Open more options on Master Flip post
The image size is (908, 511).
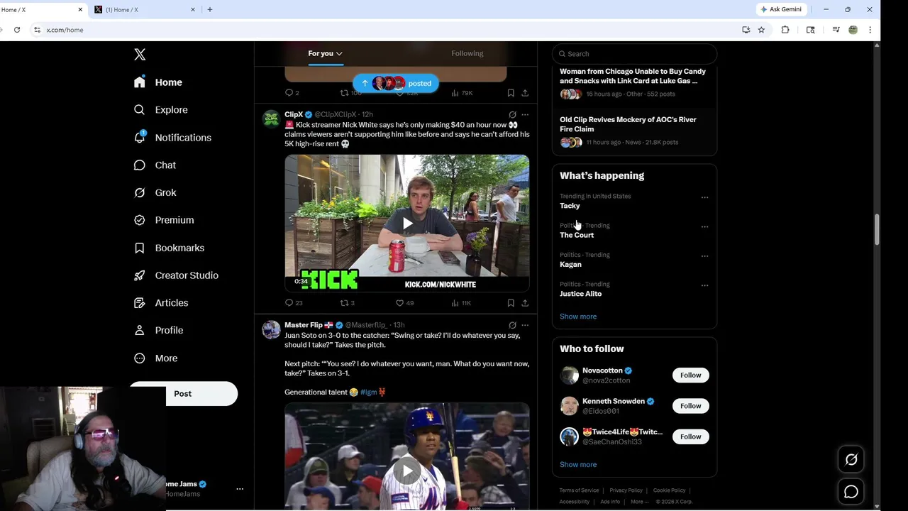(525, 325)
